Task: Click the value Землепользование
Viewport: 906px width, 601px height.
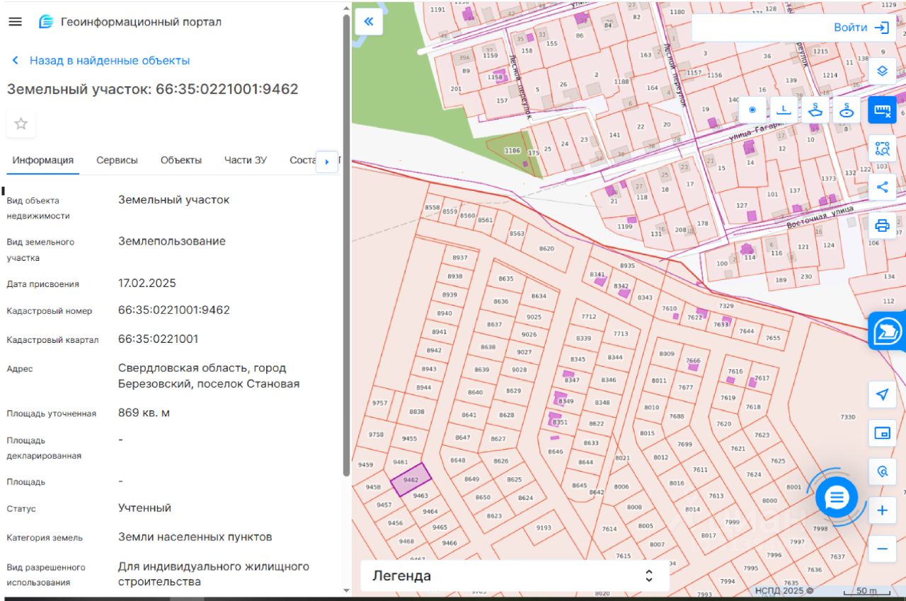Action: pos(172,241)
